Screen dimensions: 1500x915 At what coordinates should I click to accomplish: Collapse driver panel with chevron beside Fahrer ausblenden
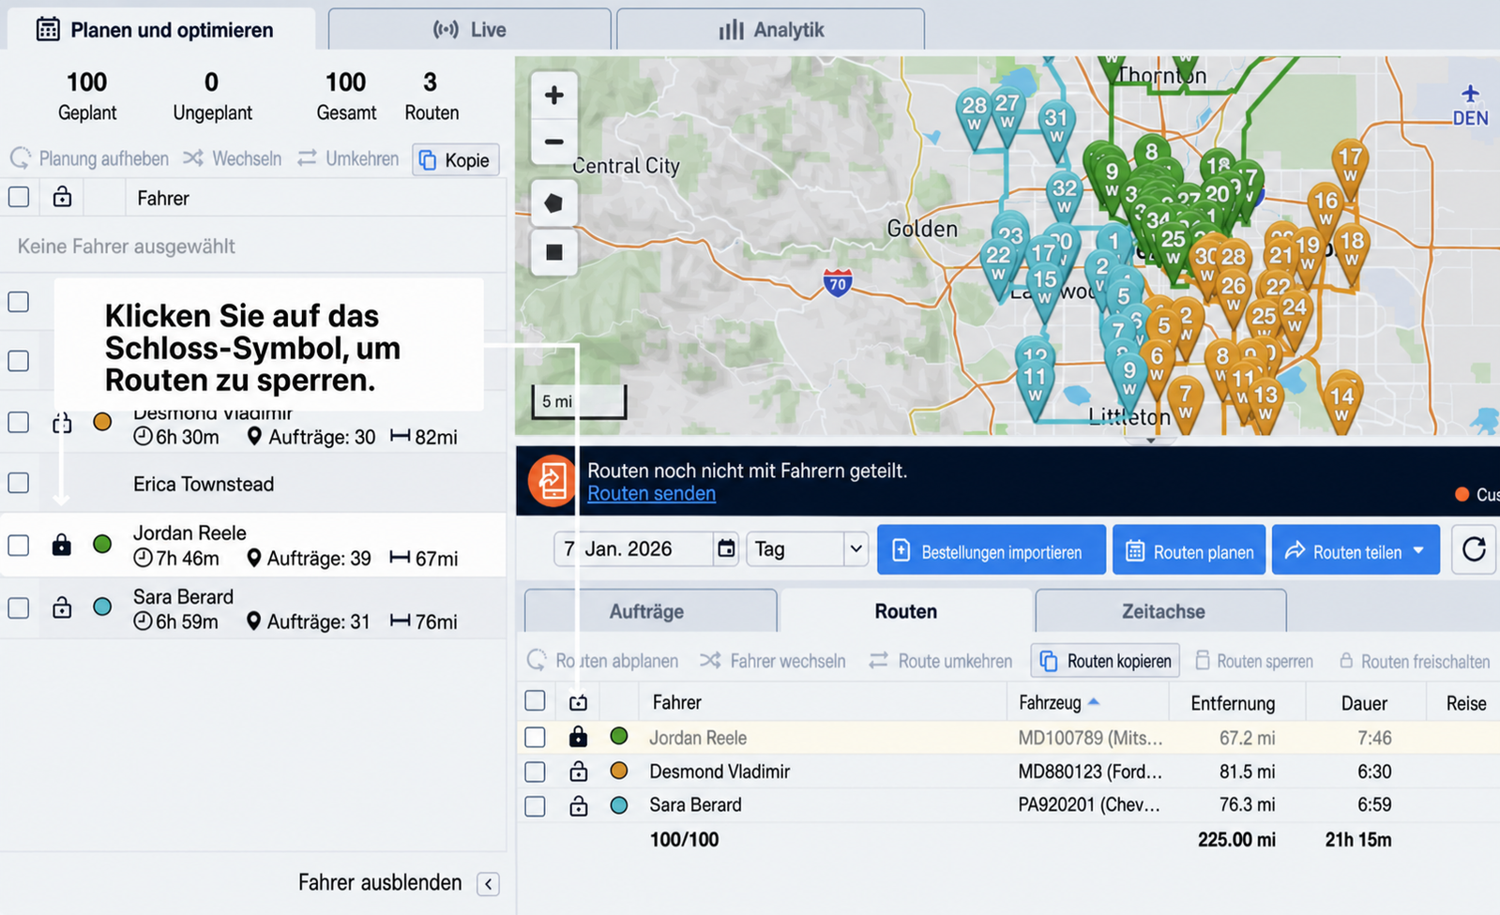click(488, 884)
